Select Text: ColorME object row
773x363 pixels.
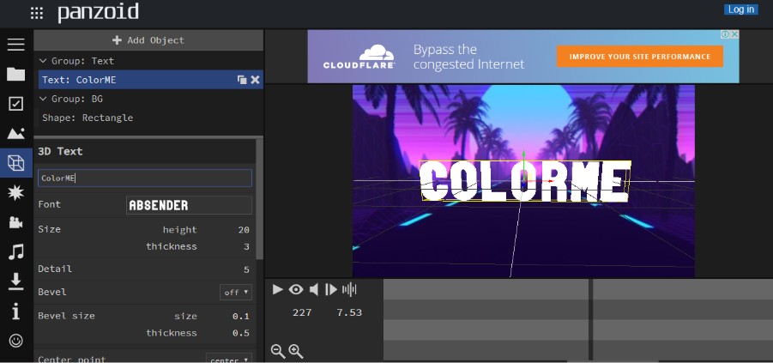[151, 80]
